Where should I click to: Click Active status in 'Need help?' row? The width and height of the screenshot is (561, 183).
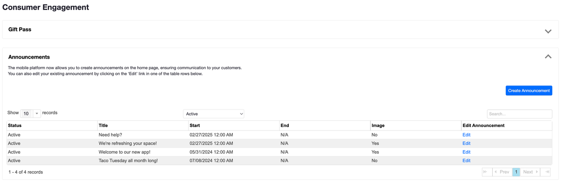click(14, 135)
